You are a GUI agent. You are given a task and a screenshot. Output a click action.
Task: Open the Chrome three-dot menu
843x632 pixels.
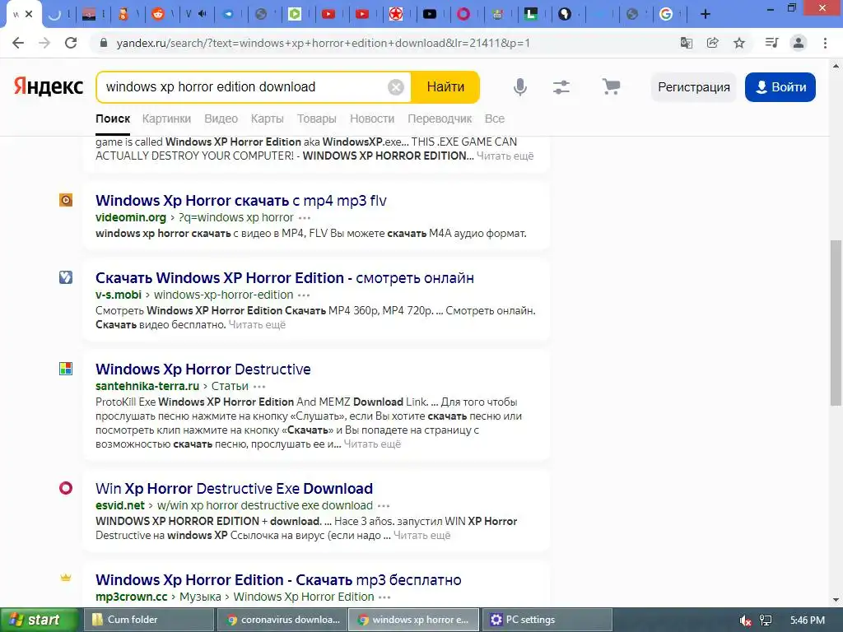825,43
